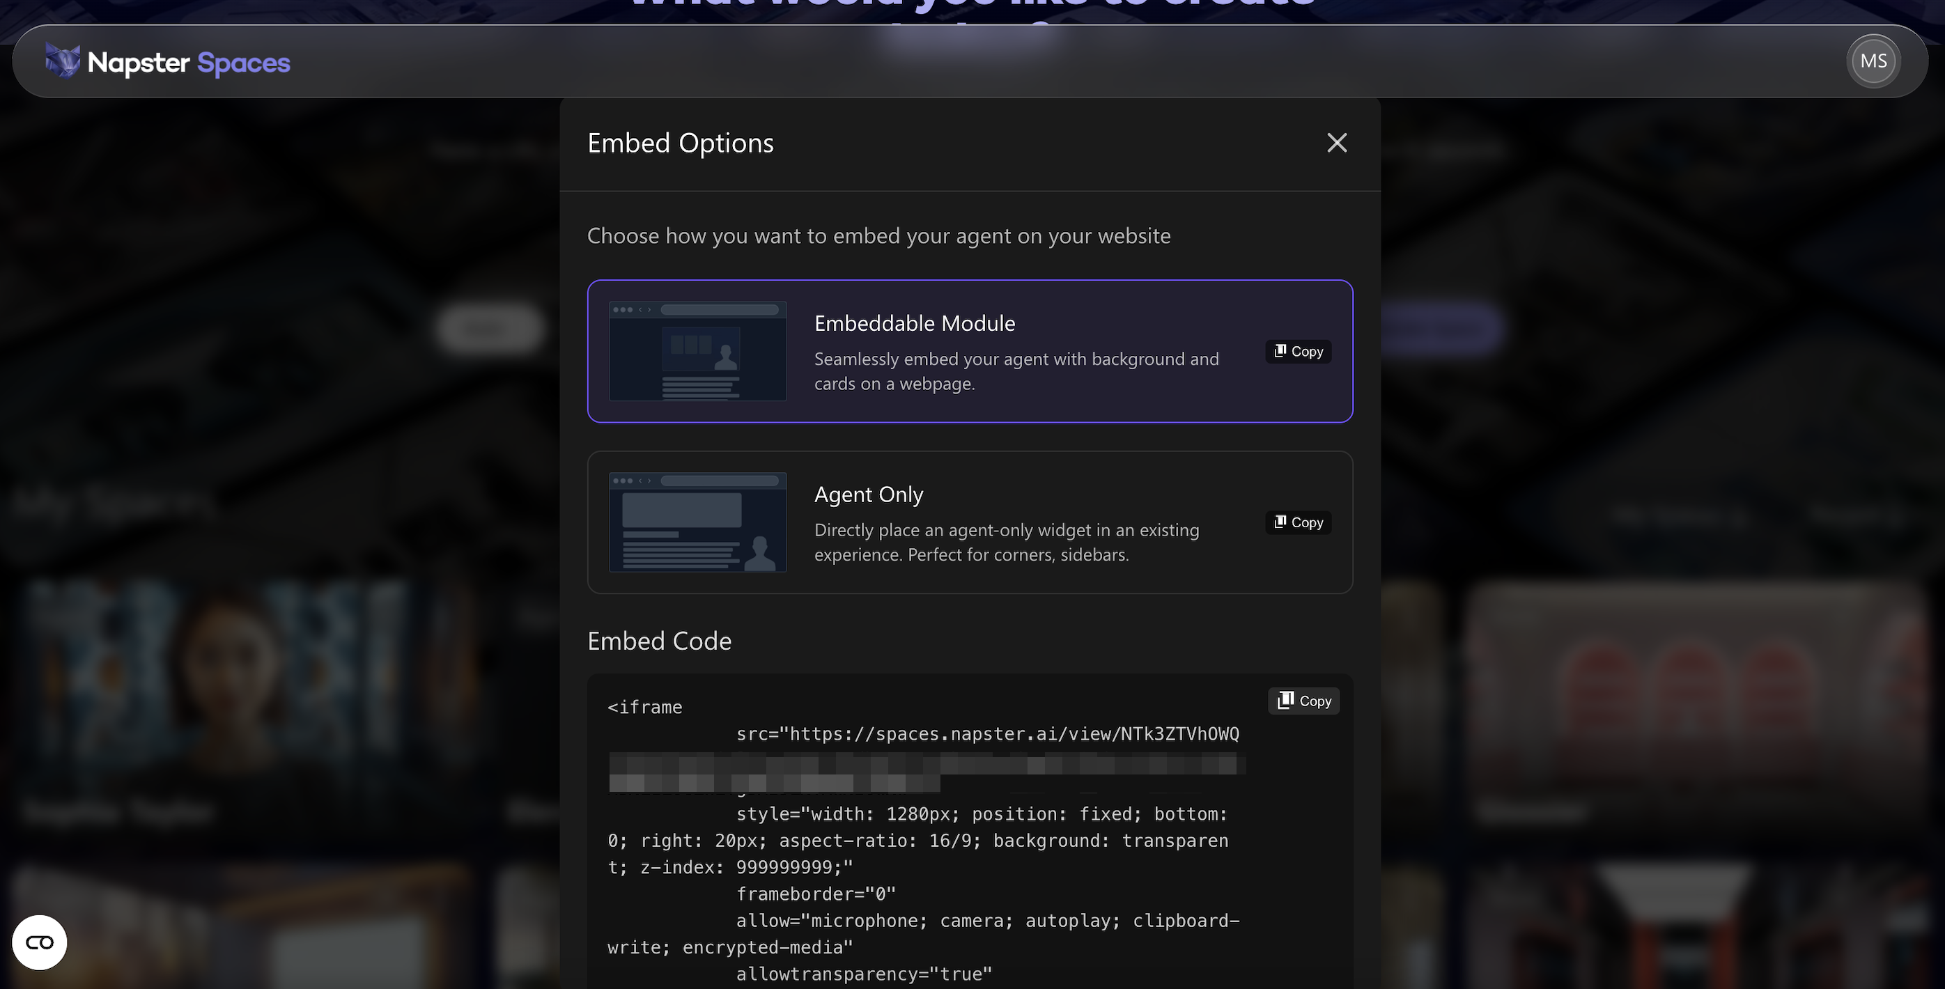Click the Embed Options dialog title
Viewport: 1945px width, 989px height.
point(681,143)
